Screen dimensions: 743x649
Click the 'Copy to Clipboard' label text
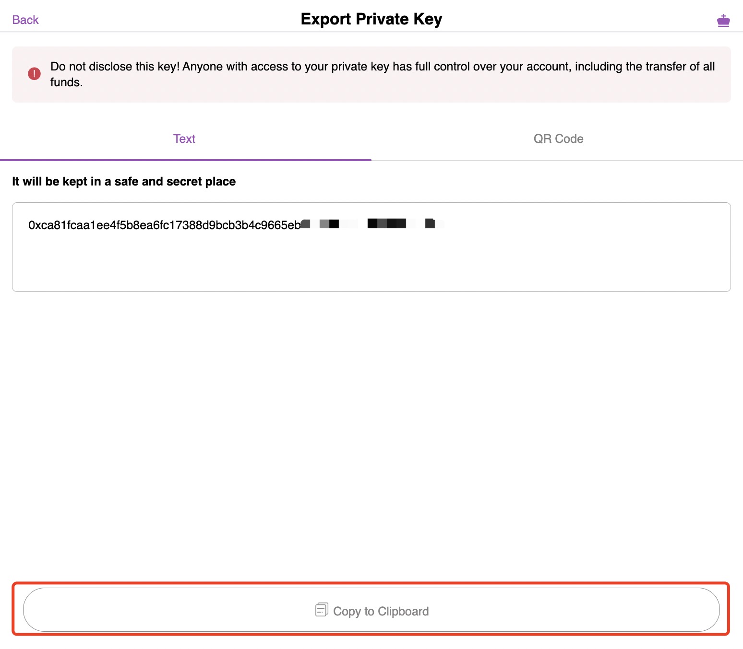coord(381,611)
